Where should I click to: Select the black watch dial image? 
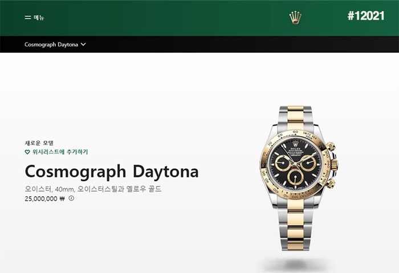(295, 165)
